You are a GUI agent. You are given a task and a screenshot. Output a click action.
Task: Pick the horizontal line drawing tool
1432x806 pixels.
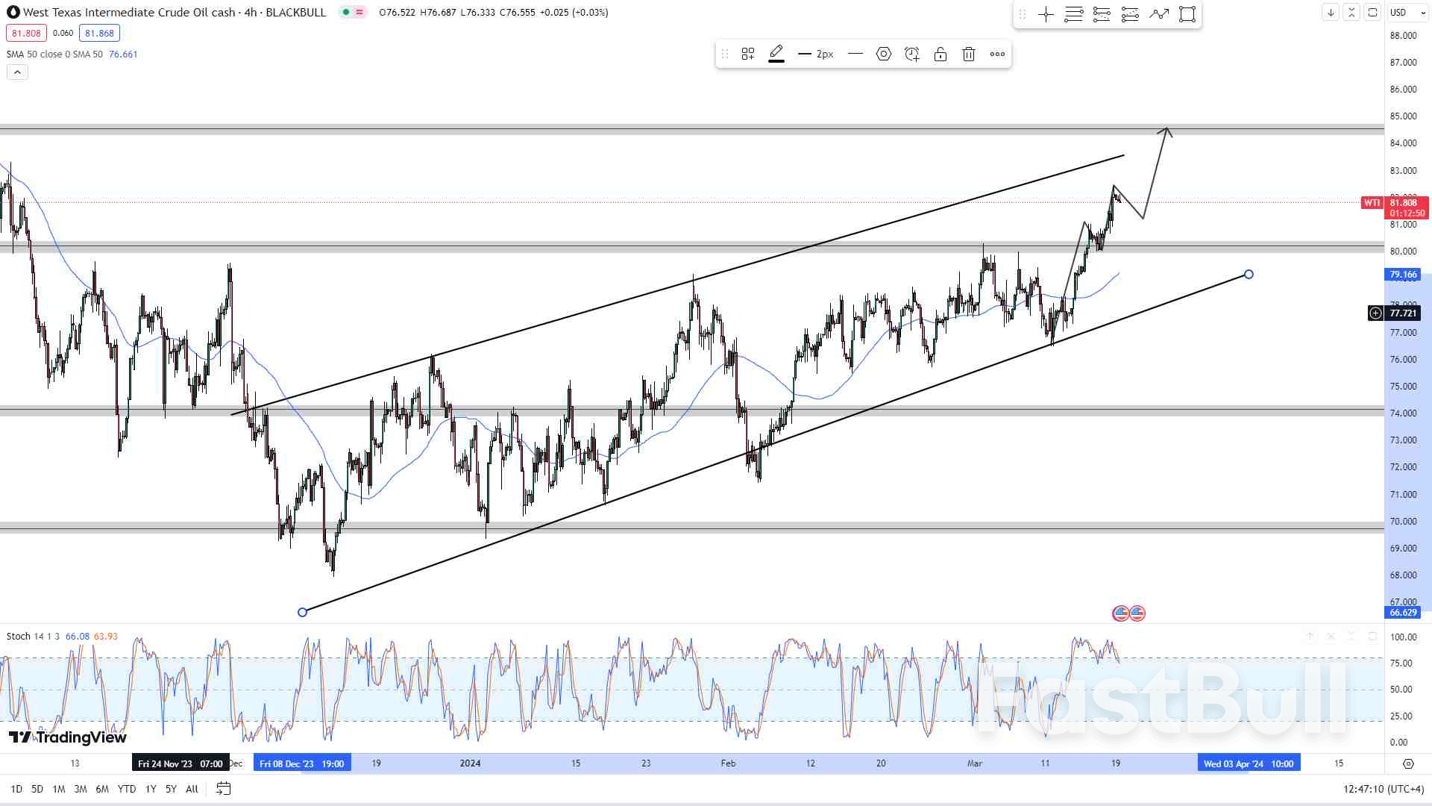pos(1074,14)
